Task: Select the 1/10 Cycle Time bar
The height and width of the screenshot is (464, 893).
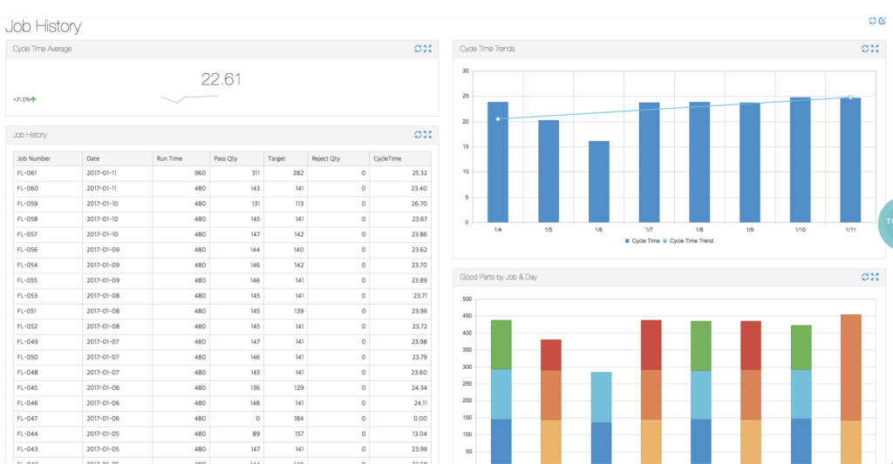Action: pos(801,160)
